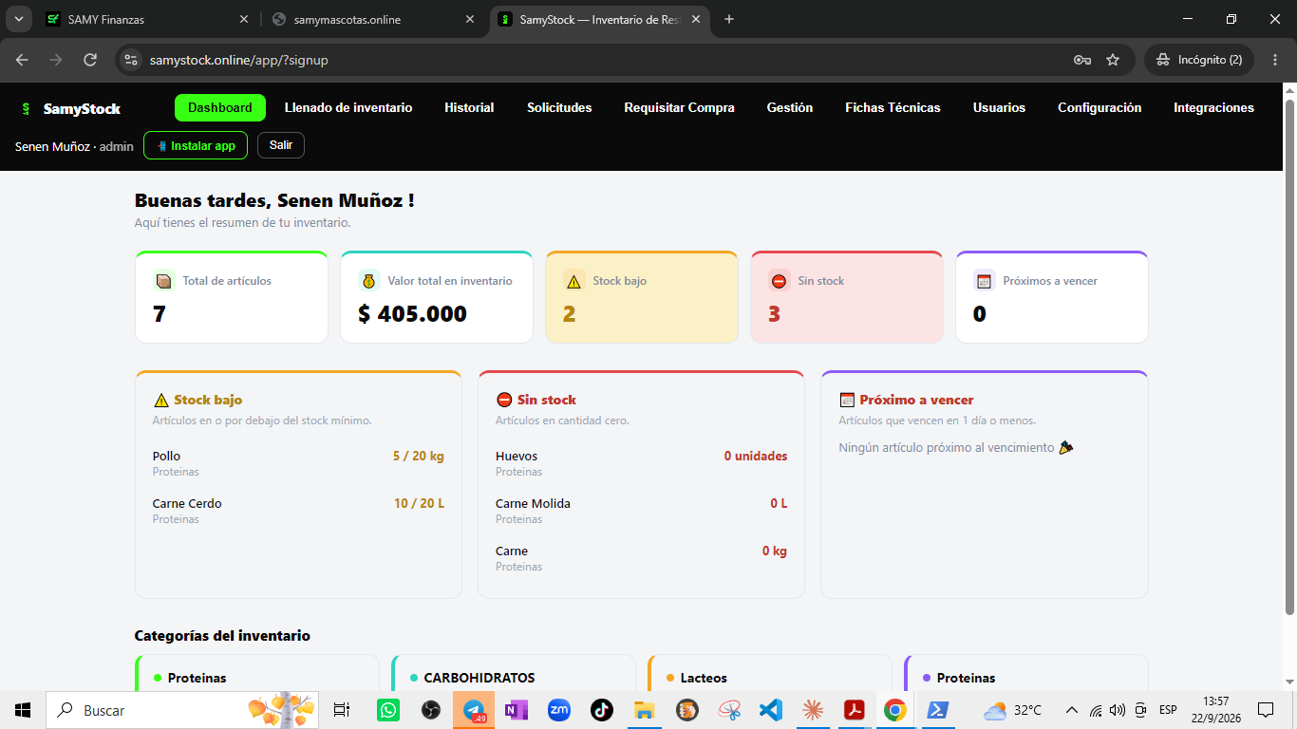Launch Visual Studio Code from the taskbar
Viewport: 1297px width, 729px height.
[x=770, y=710]
